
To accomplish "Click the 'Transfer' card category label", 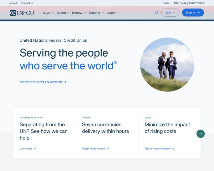I will point(87,118).
